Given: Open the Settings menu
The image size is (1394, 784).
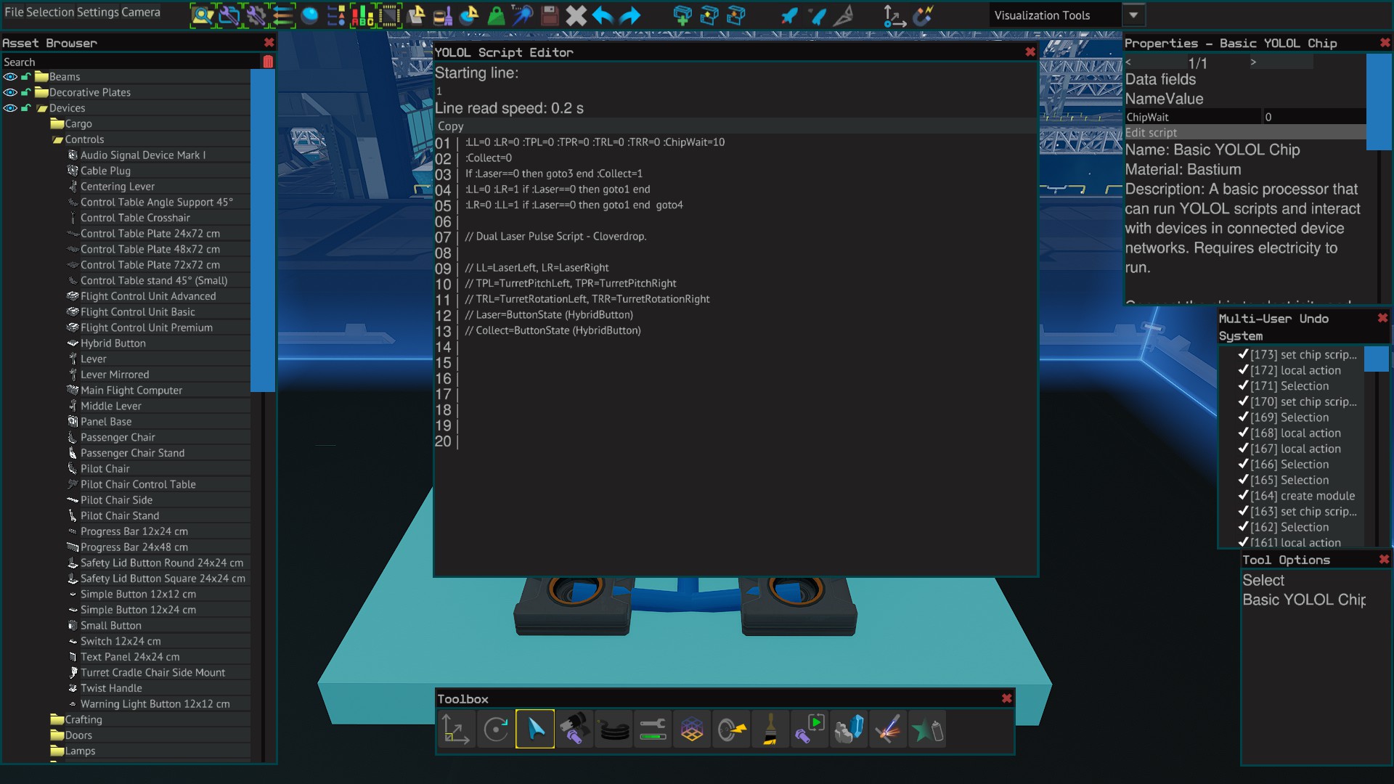Looking at the screenshot, I should click(x=98, y=12).
